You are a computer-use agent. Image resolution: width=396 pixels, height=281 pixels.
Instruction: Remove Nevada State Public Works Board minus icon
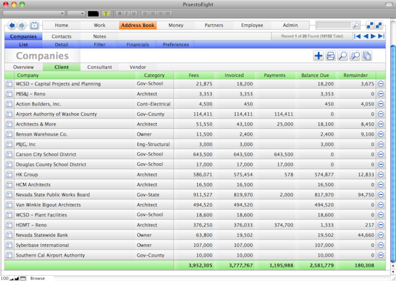381,194
